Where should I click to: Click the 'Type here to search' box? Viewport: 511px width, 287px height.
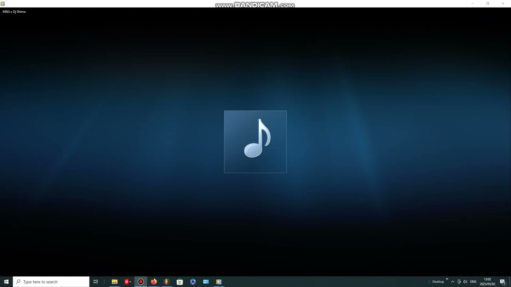click(51, 282)
